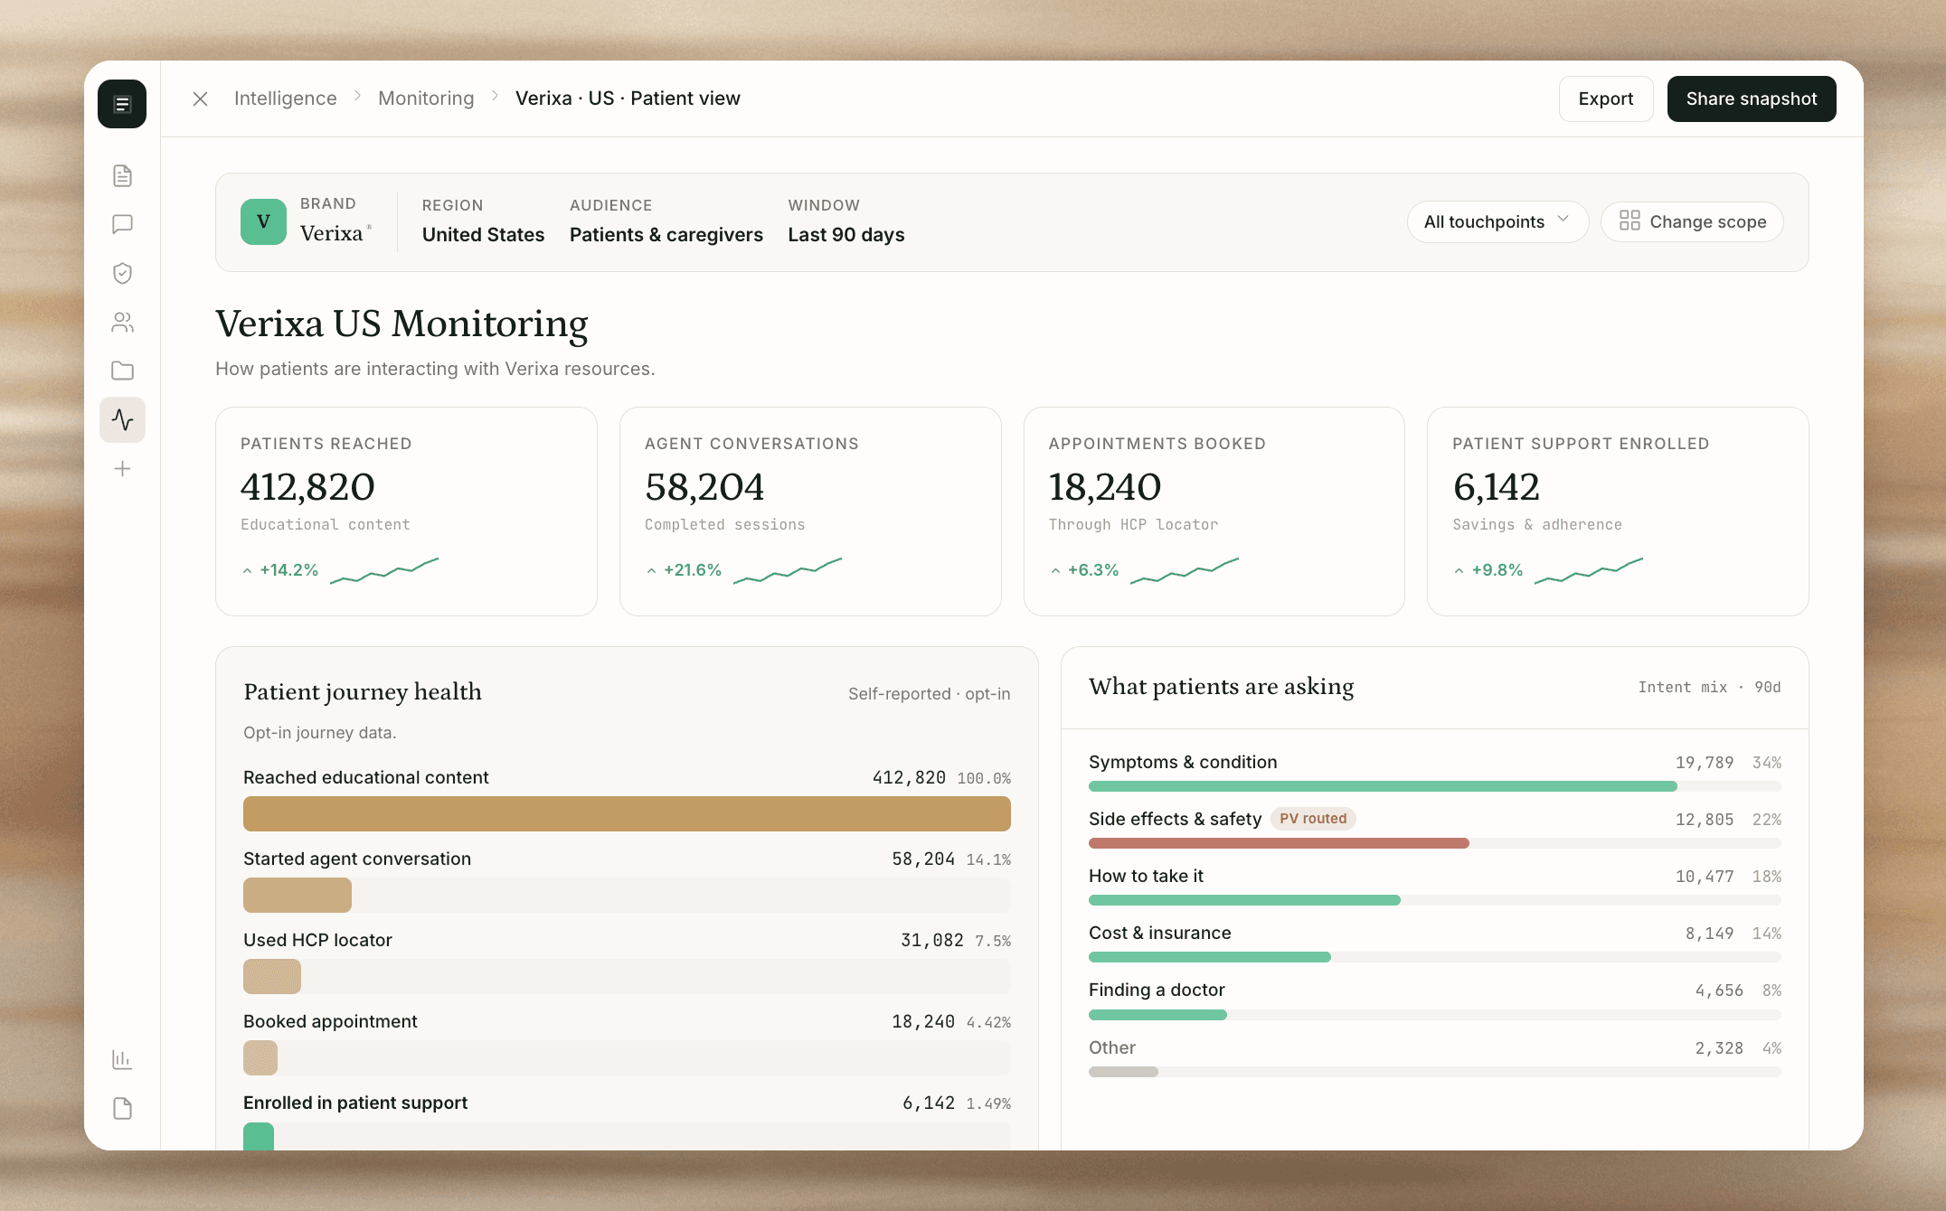Select the shield check sidebar icon
Image resolution: width=1946 pixels, height=1211 pixels.
tap(122, 273)
